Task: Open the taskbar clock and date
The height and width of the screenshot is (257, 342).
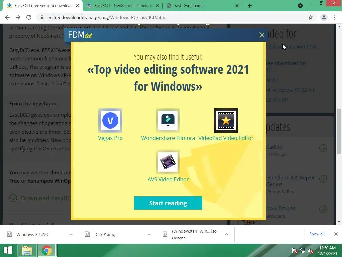Action: (x=327, y=251)
